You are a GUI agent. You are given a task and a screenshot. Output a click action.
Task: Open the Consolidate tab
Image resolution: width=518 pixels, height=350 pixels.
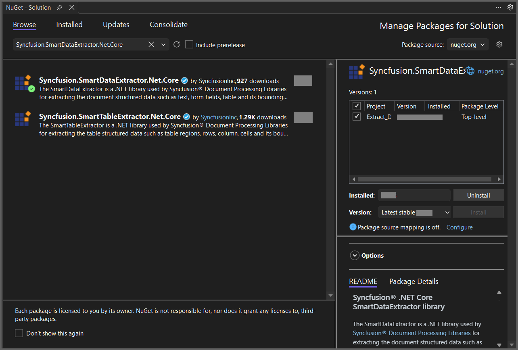click(169, 25)
